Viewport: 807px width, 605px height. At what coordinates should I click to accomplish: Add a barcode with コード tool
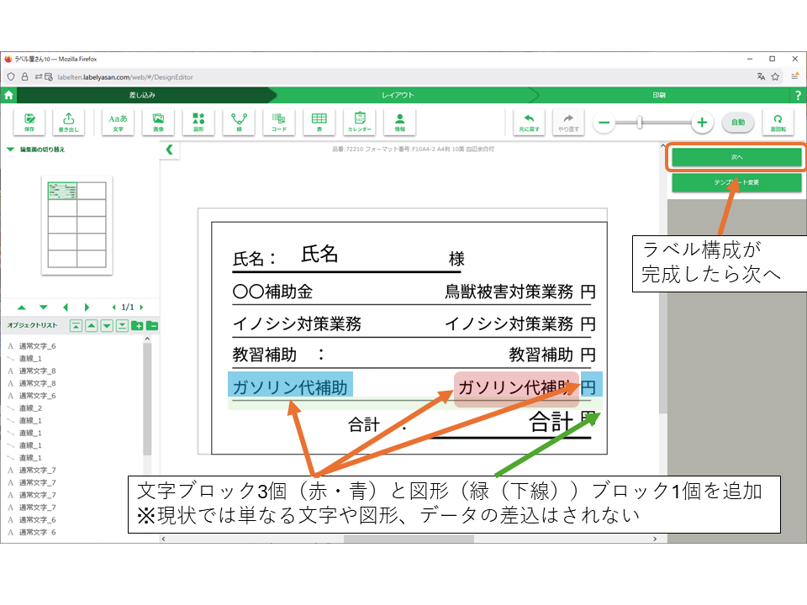click(x=279, y=122)
